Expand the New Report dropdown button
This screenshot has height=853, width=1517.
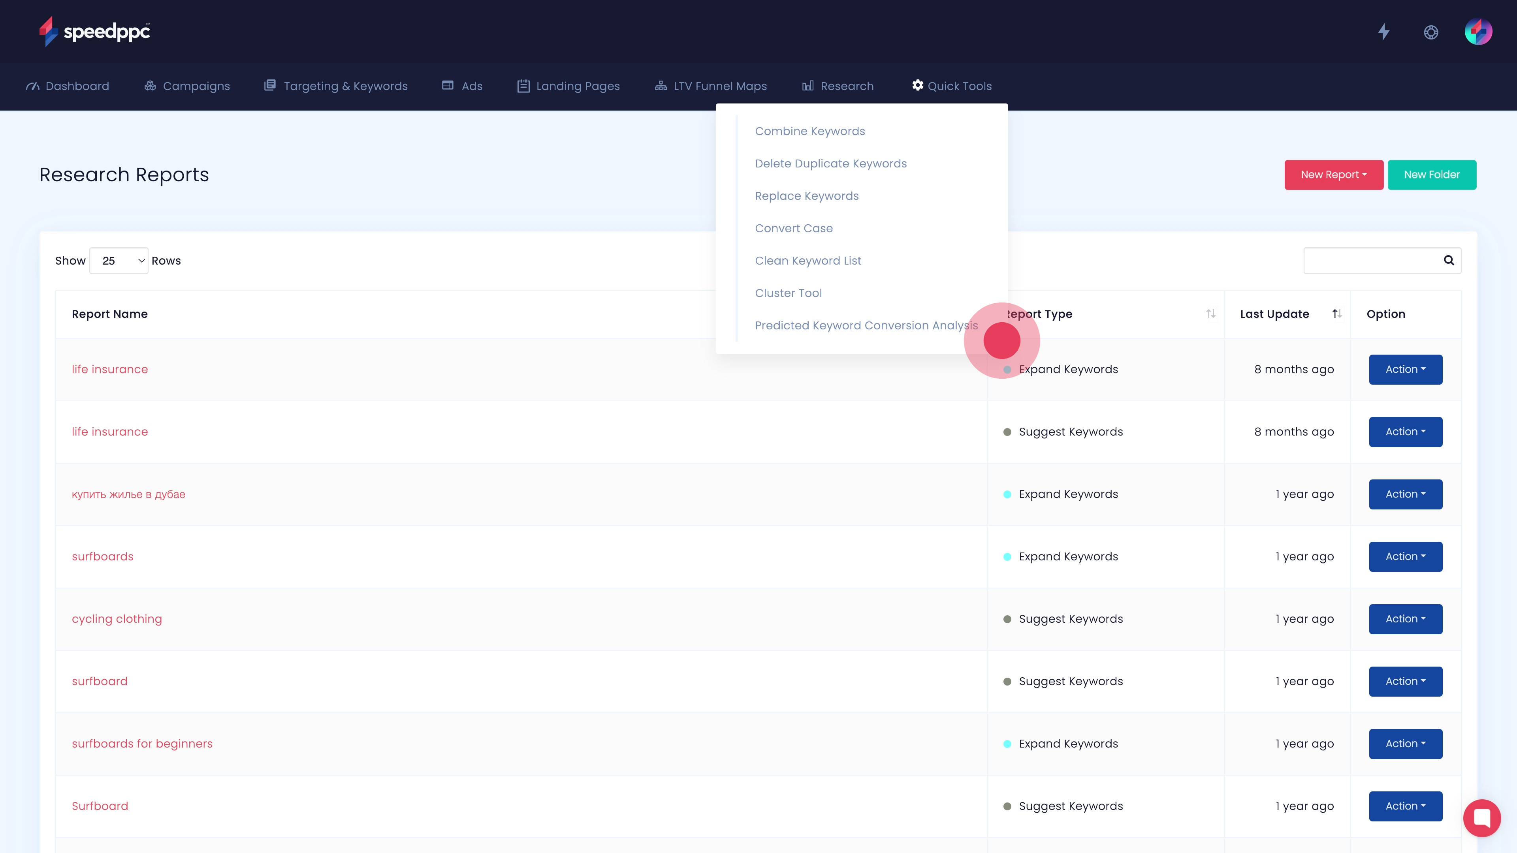pos(1333,175)
